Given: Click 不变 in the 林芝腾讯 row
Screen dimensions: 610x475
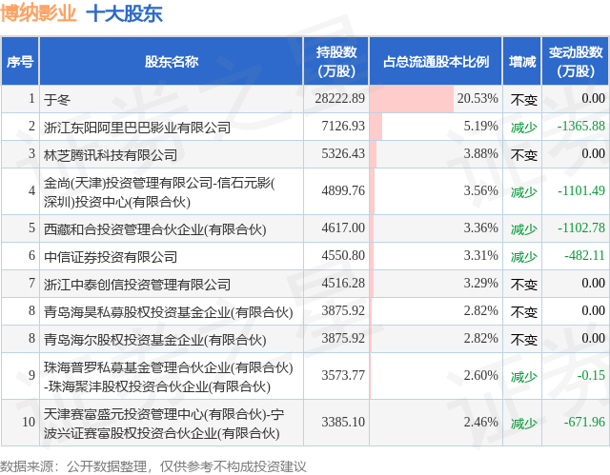Looking at the screenshot, I should pos(523,155).
